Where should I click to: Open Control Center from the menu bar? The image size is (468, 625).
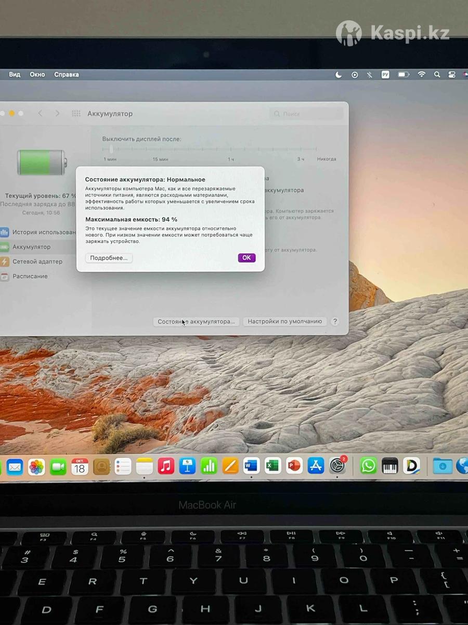point(452,74)
